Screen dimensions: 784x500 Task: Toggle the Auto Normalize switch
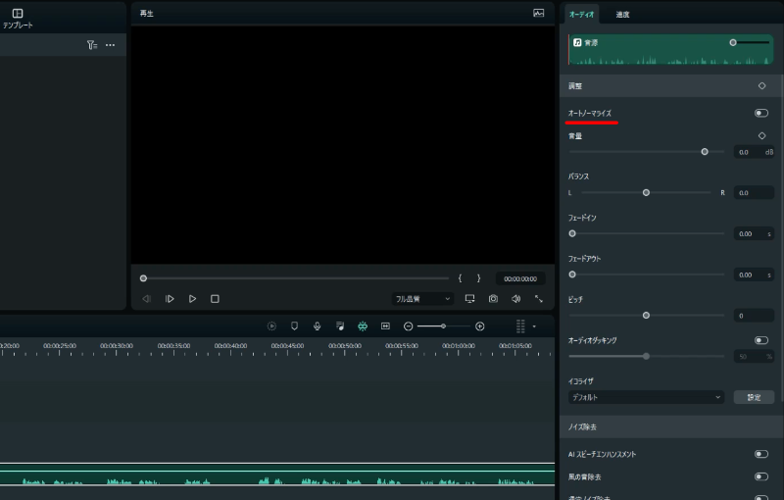[x=761, y=113]
